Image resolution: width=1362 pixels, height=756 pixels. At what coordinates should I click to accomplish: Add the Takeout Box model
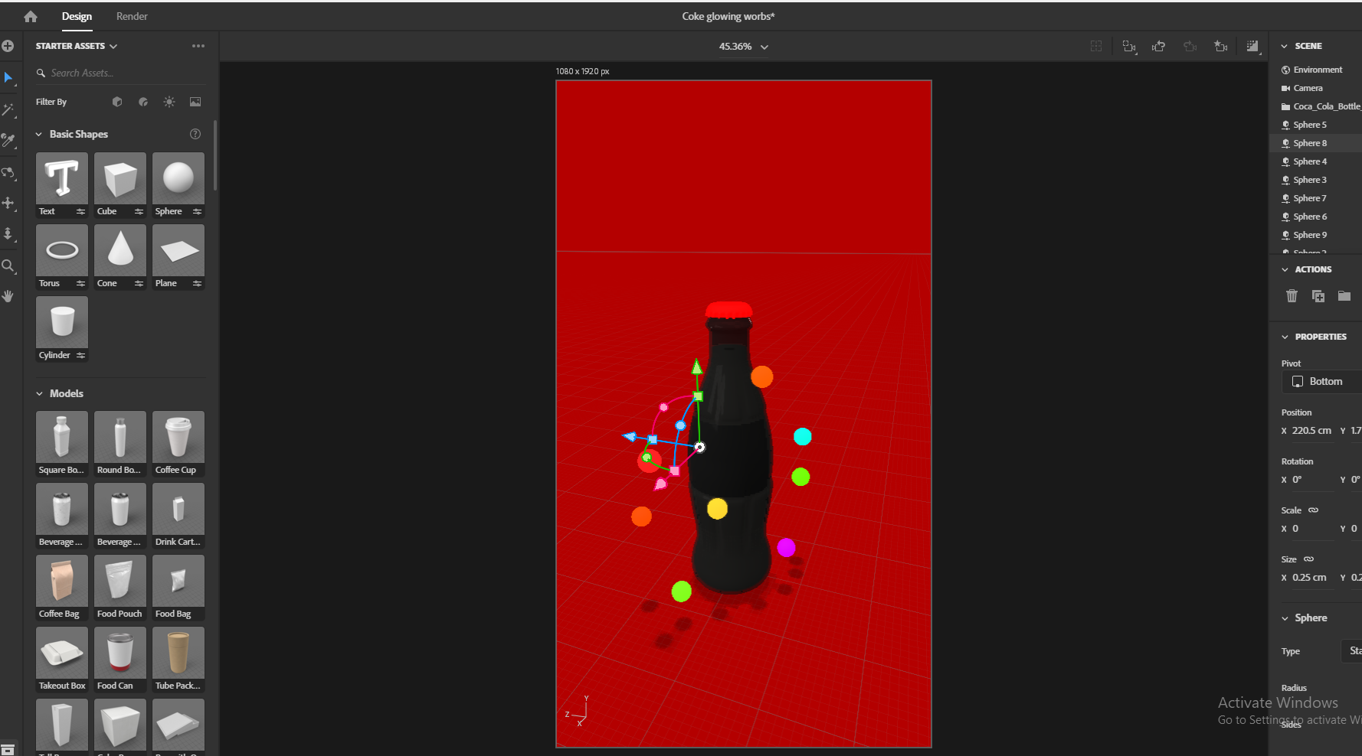tap(62, 659)
